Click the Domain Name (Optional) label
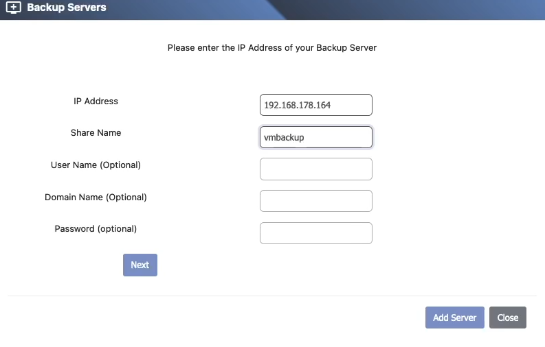 96,198
